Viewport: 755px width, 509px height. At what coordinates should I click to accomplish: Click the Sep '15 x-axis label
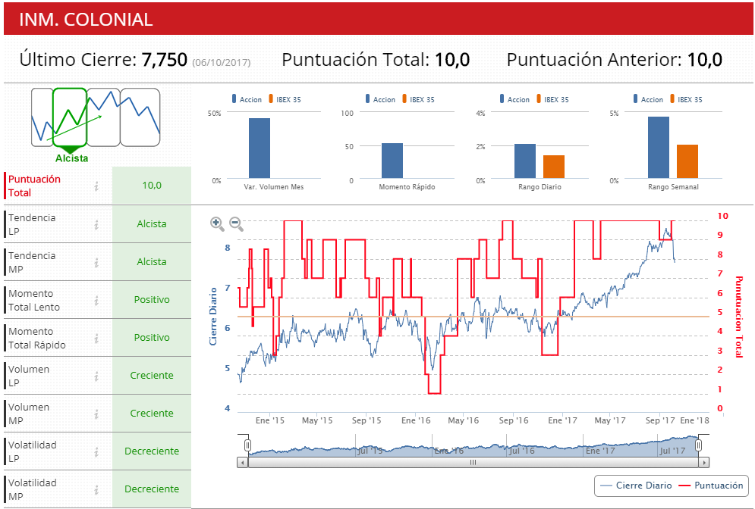coord(366,420)
